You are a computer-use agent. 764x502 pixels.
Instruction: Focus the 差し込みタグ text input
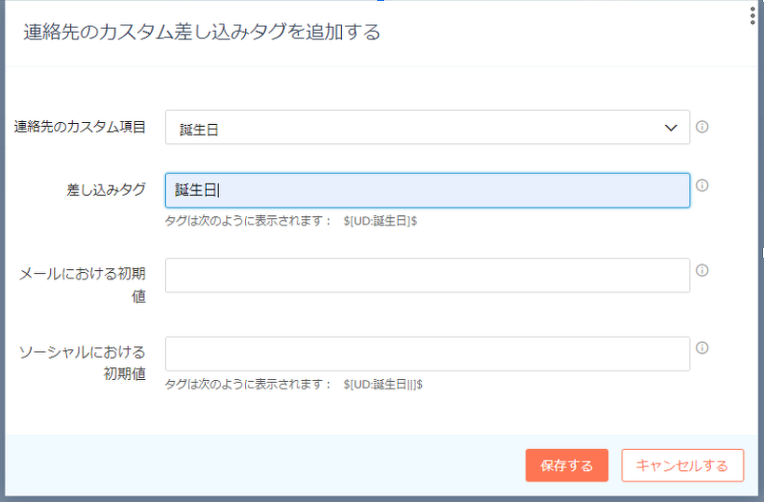click(427, 190)
